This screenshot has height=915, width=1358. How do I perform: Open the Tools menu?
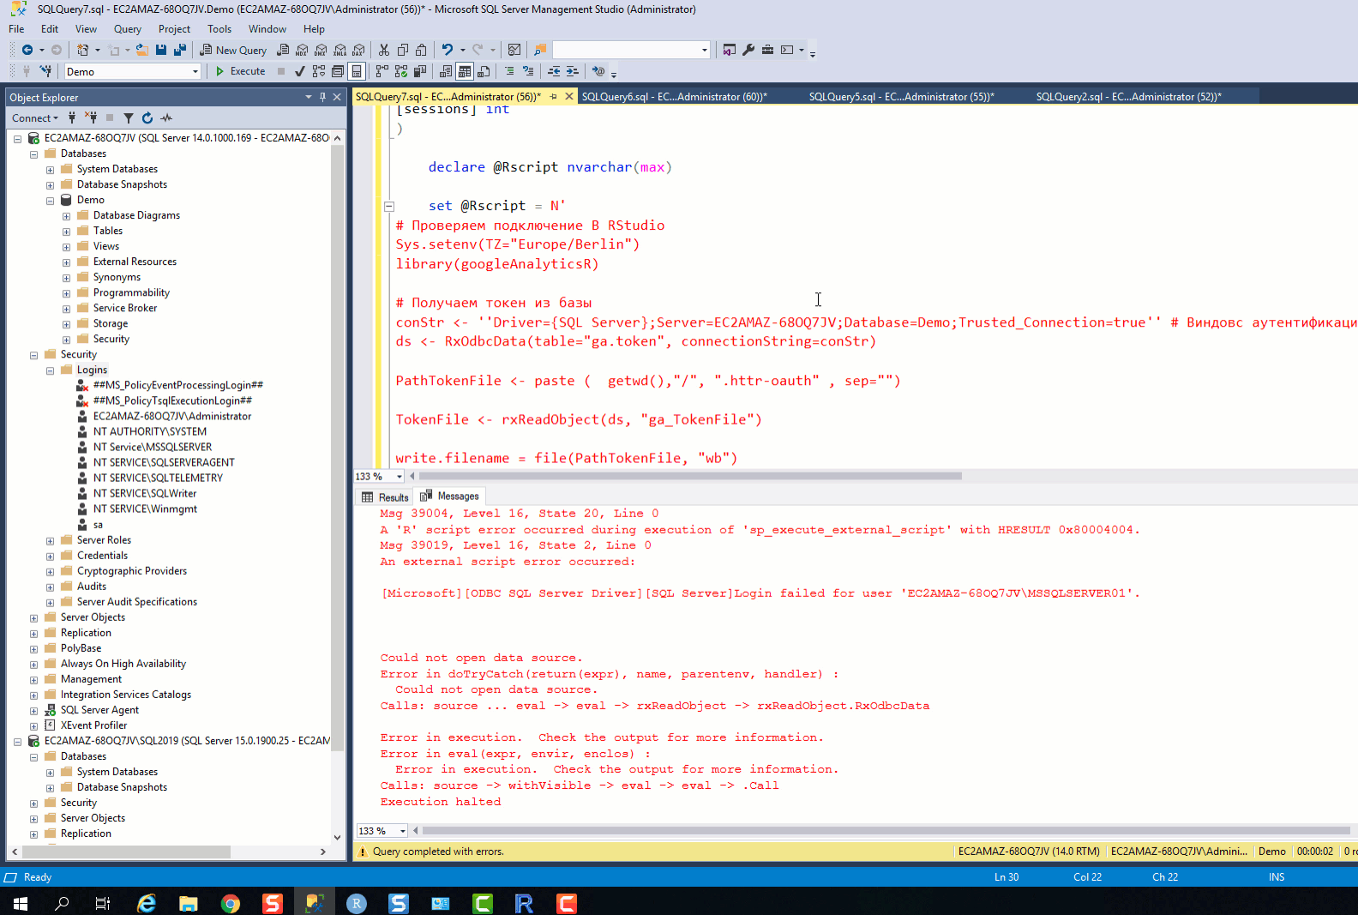(219, 29)
